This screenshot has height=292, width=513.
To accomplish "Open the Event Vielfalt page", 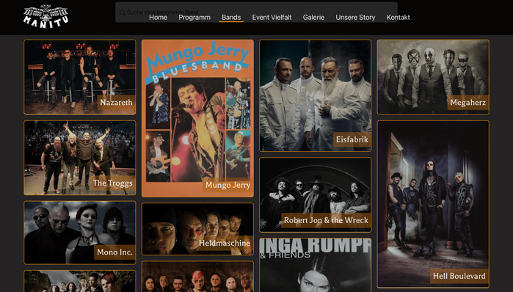I will coord(272,18).
